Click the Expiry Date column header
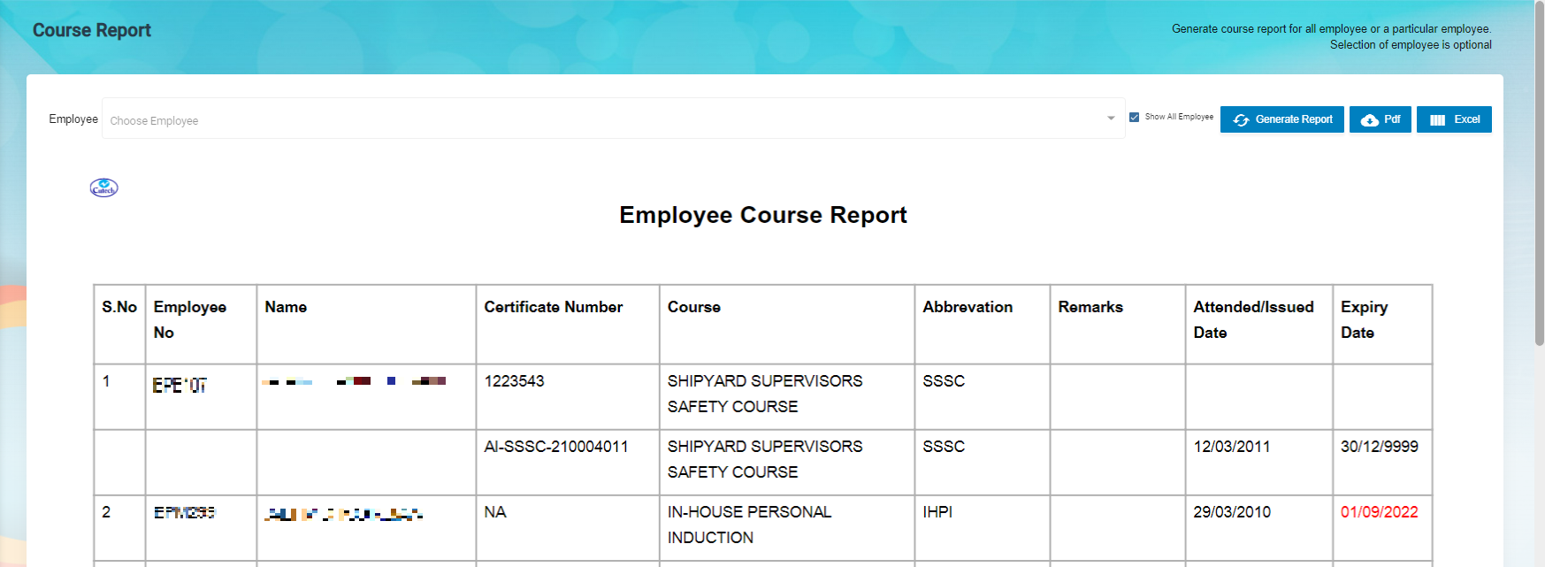 pyautogui.click(x=1364, y=319)
